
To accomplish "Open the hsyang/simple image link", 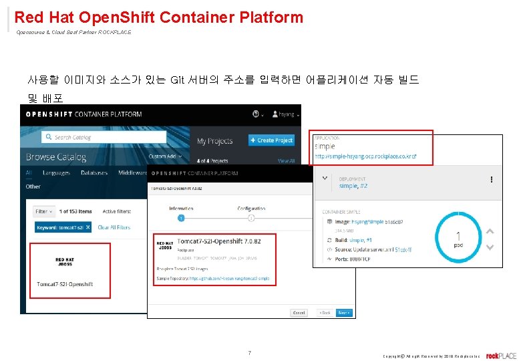I will tap(367, 222).
